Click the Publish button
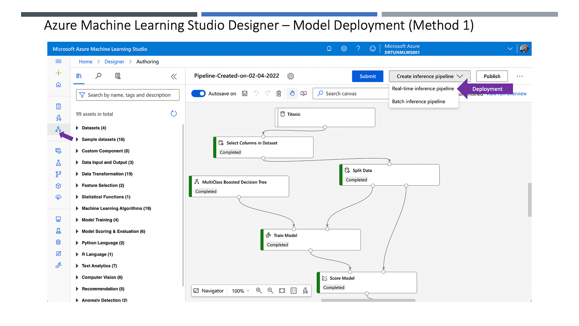Viewport: 579px width, 326px height. [x=492, y=76]
